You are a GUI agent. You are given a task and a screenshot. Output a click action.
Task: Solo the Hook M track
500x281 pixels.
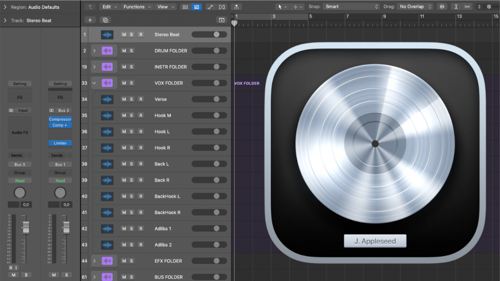click(x=132, y=116)
